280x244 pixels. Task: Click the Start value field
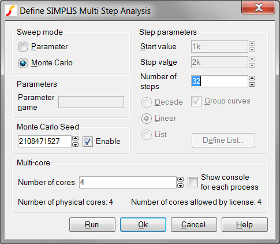pos(219,46)
